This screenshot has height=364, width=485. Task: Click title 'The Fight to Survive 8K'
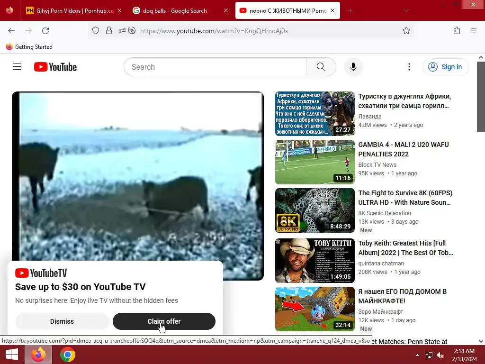(405, 198)
